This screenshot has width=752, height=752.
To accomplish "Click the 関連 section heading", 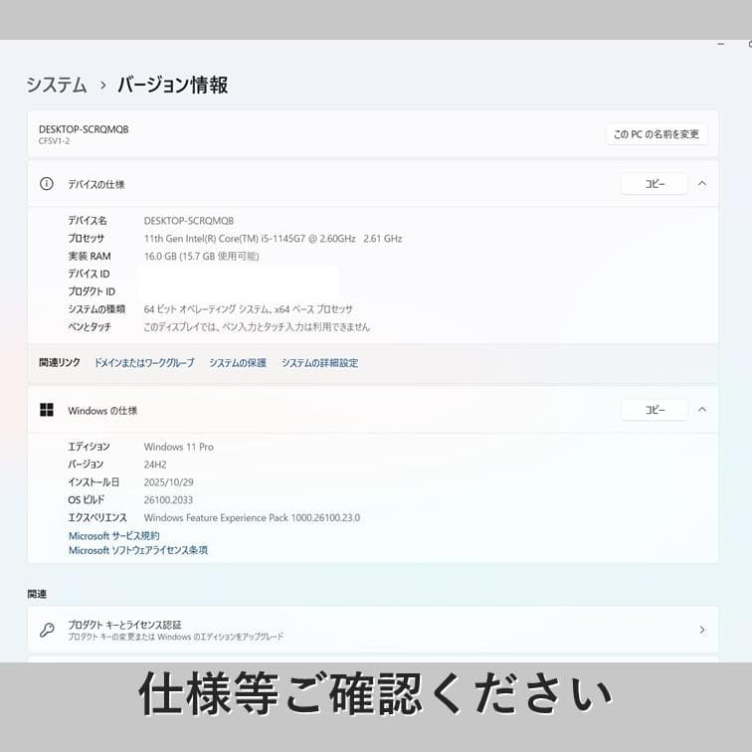I will [x=37, y=594].
